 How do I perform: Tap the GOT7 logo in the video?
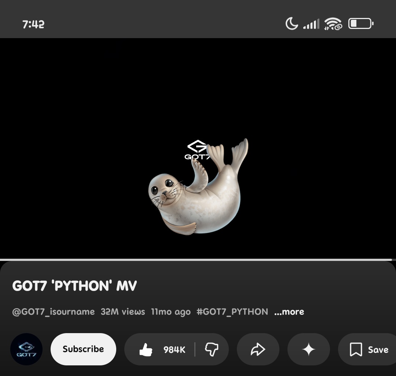coord(197,150)
